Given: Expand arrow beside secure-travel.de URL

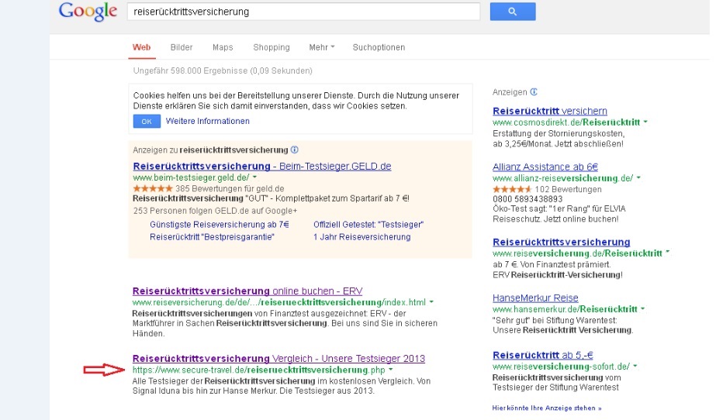Looking at the screenshot, I should pyautogui.click(x=390, y=370).
